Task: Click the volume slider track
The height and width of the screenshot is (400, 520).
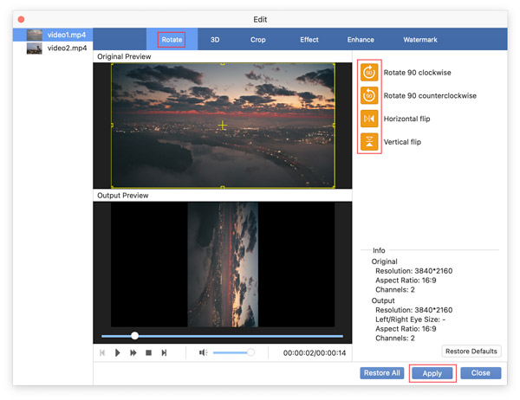Action: [x=231, y=353]
